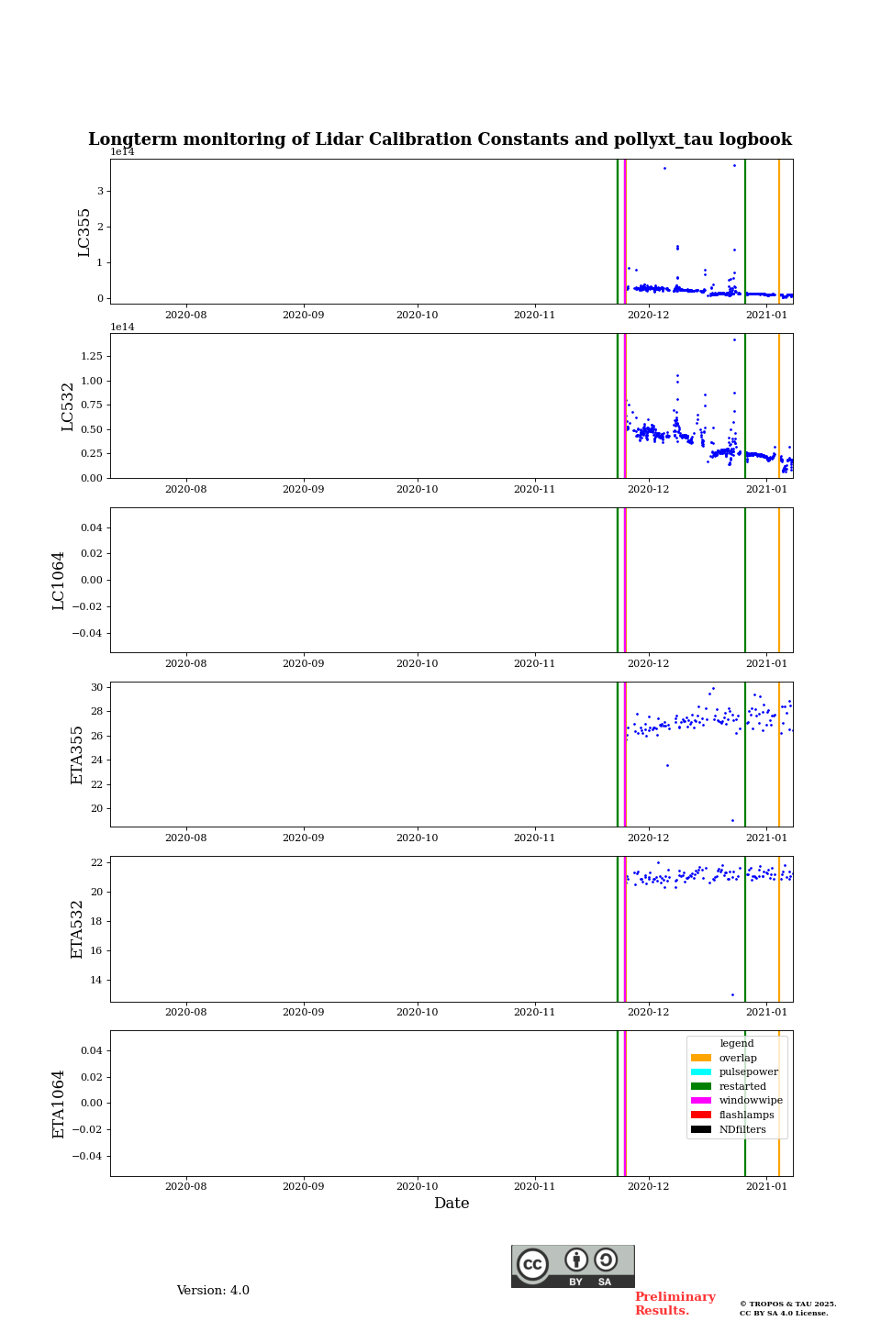
Task: Click the orange overlap legend swatch
Action: point(701,1058)
